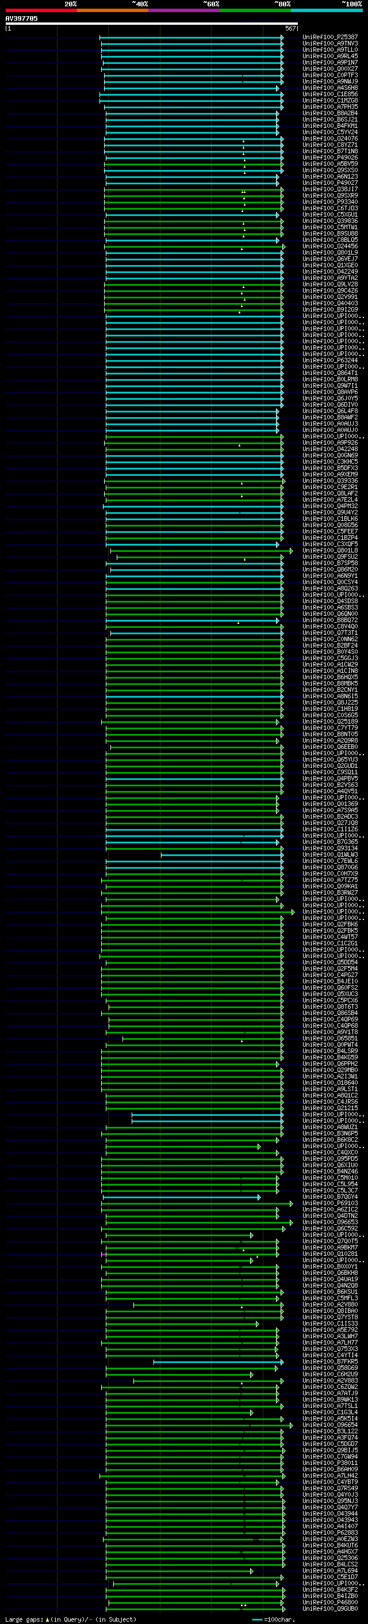This screenshot has height=1624, width=368.
Task: Open hit UniRef100_B3L122
Action: point(330,1432)
